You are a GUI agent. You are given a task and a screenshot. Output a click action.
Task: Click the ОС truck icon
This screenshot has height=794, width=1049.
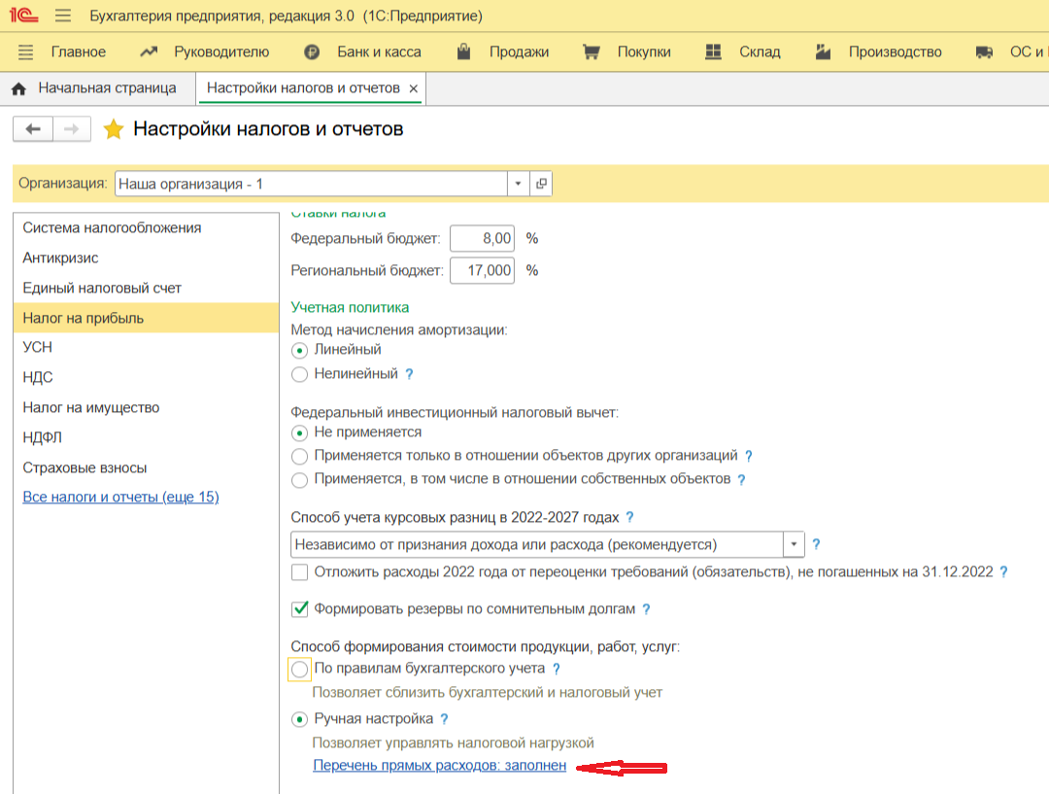point(984,52)
